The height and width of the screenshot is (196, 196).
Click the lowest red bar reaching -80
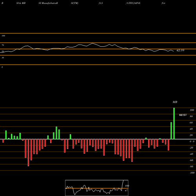point(28,152)
